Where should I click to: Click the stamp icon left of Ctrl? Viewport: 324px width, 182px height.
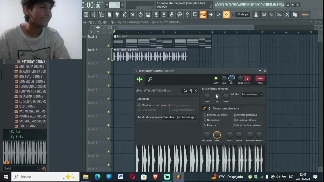pyautogui.click(x=256, y=15)
